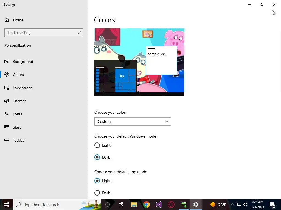Click the Background picture icon

pos(7,62)
